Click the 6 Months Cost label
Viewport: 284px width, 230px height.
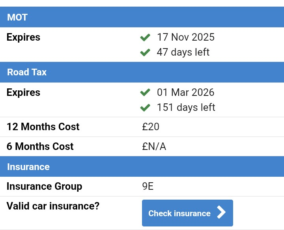pos(40,147)
